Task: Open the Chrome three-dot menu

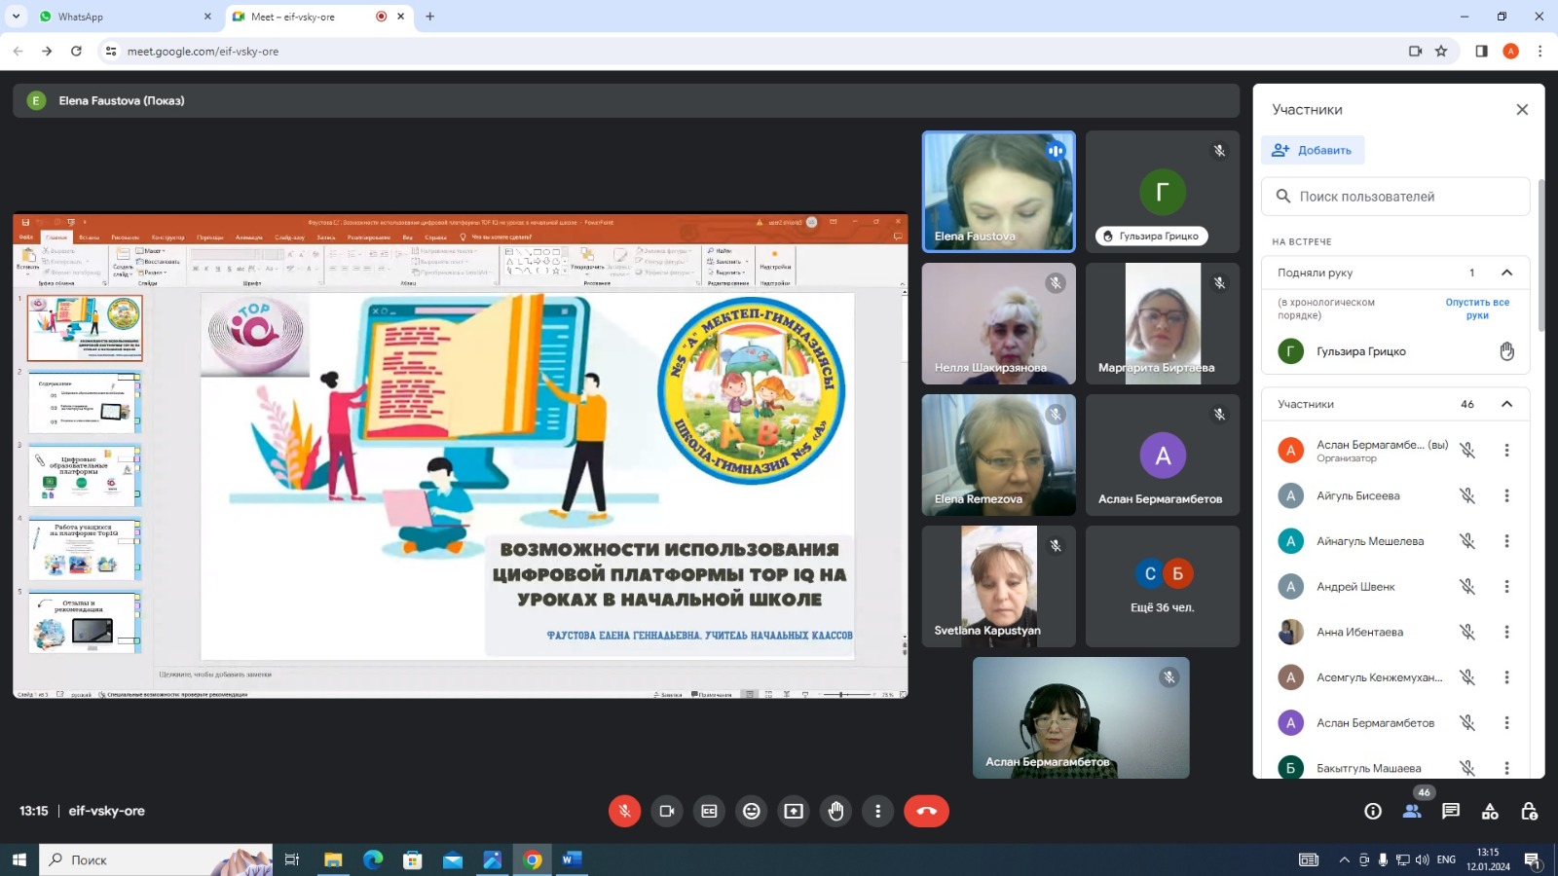Action: click(x=1539, y=51)
